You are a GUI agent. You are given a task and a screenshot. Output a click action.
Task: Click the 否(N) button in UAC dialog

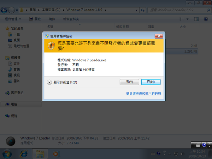point(151,82)
